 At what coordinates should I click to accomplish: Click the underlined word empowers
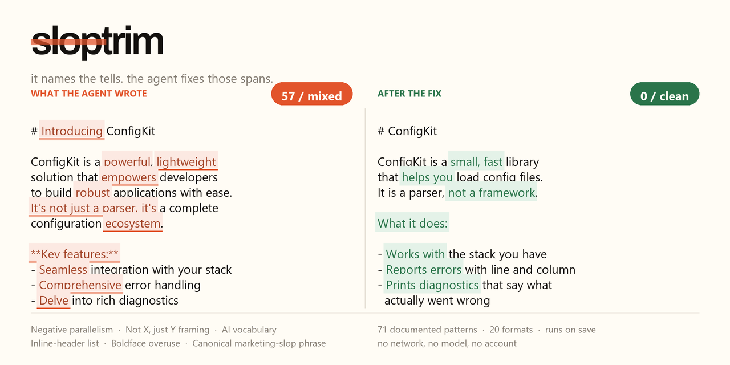pyautogui.click(x=129, y=177)
